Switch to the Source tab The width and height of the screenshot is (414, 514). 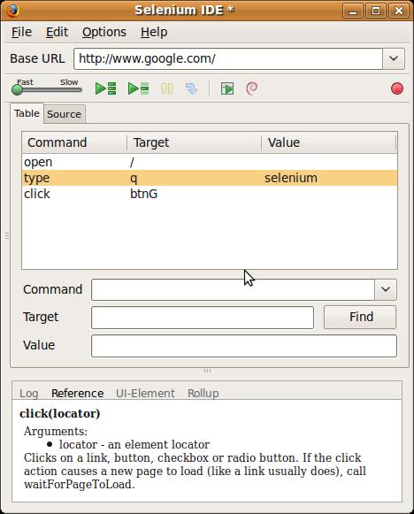tap(65, 114)
